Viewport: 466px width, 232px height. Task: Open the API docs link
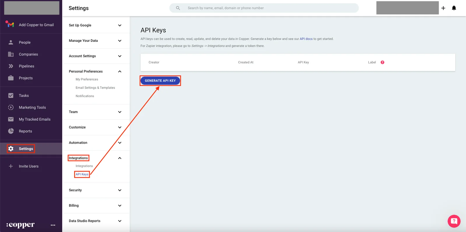coord(306,39)
